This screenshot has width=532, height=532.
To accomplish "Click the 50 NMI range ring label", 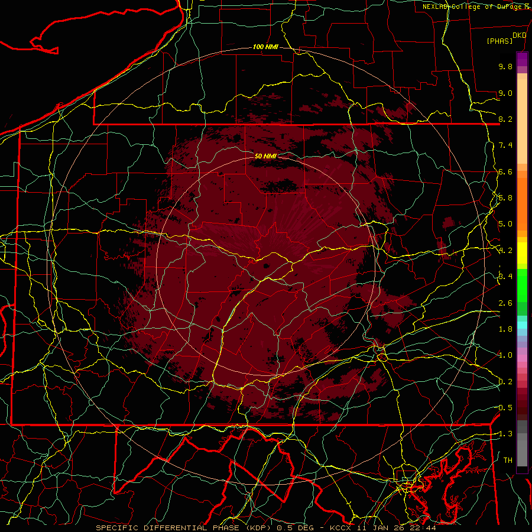I will (265, 156).
